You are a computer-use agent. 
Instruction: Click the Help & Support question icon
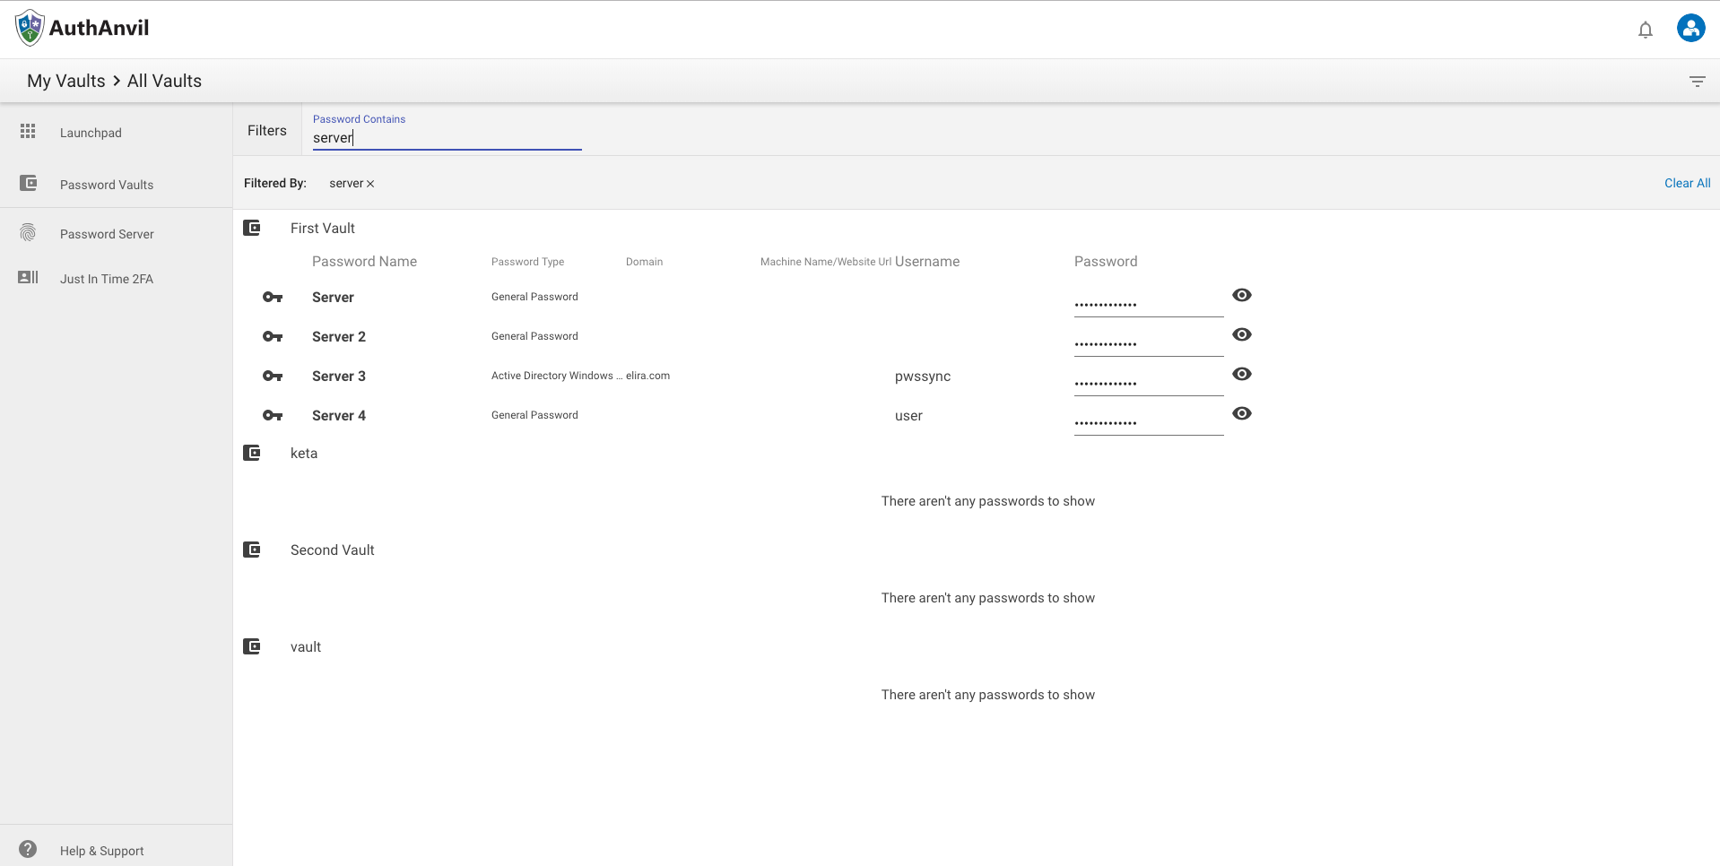[28, 849]
